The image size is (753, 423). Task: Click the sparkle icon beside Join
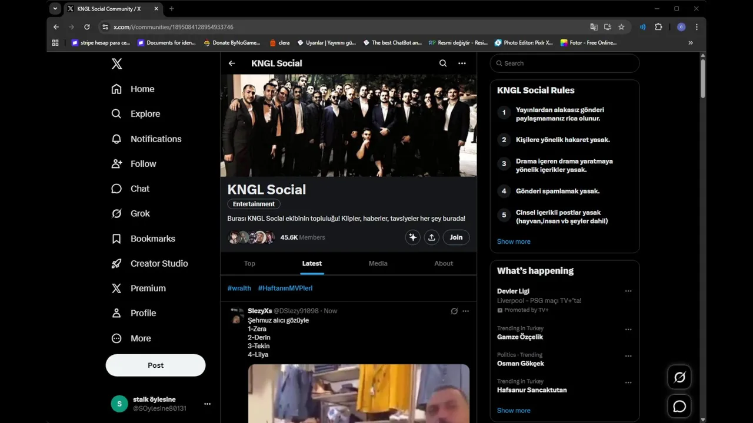click(x=413, y=237)
